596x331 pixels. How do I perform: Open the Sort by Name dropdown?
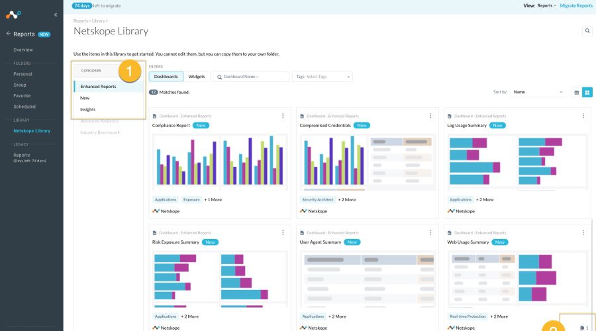(538, 92)
